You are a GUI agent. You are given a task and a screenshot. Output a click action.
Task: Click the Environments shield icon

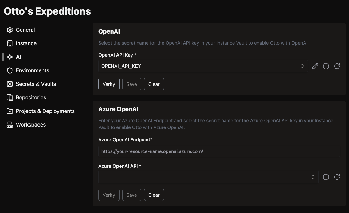10,70
